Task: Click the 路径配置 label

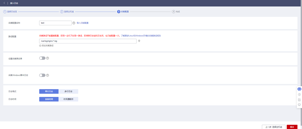Action: (x=12, y=36)
